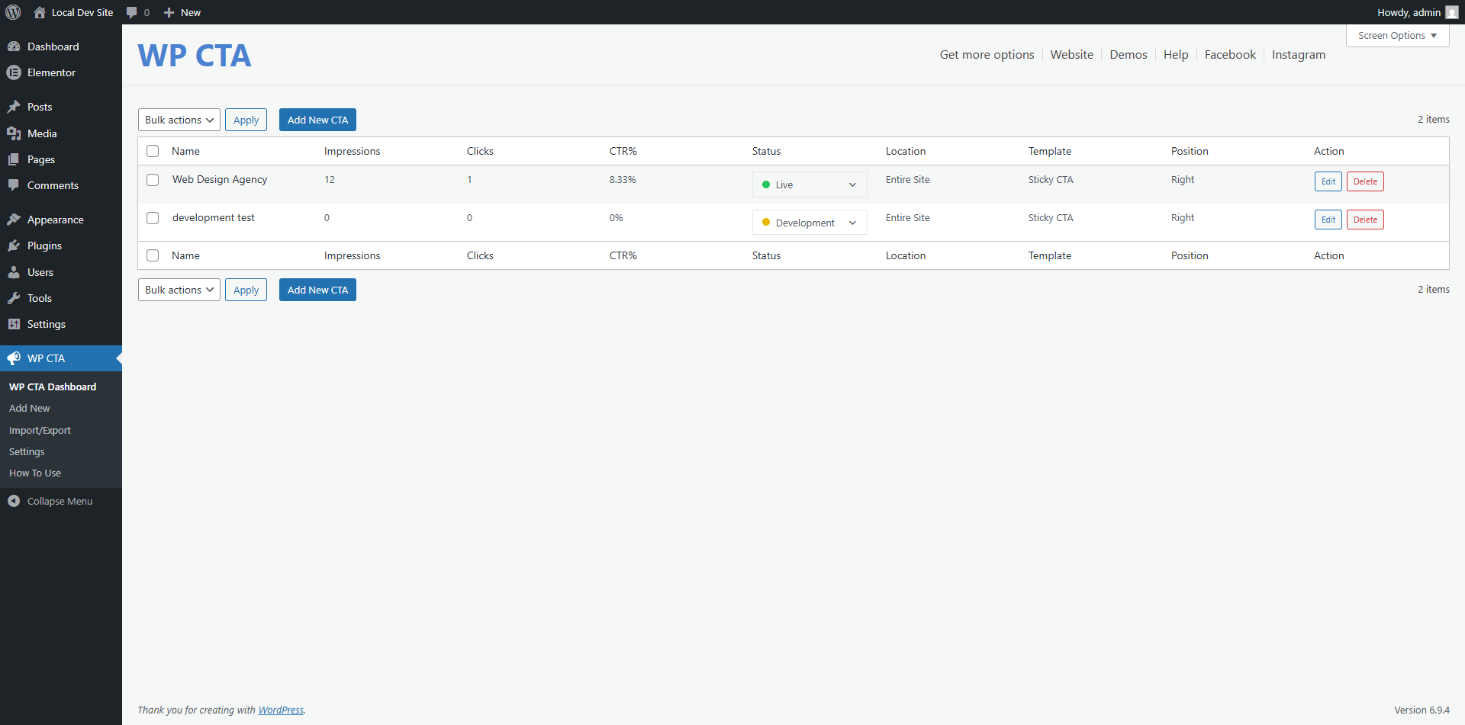Click the WordPress logo icon in admin bar
1465x725 pixels.
[13, 12]
